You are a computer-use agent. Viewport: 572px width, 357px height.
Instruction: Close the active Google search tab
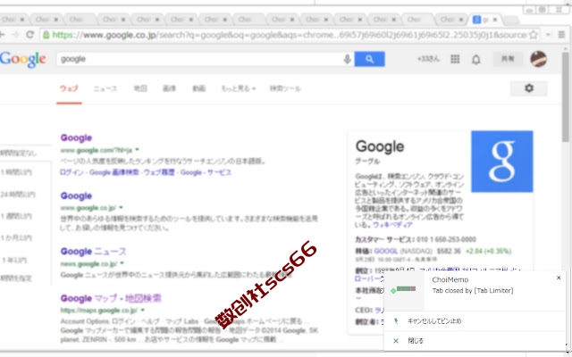click(x=494, y=20)
